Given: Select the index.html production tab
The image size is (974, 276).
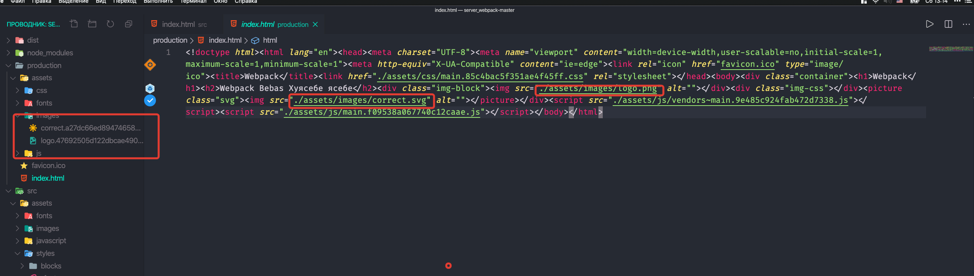Looking at the screenshot, I should 274,24.
